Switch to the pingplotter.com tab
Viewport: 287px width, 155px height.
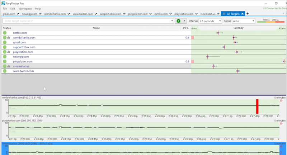pos(140,14)
